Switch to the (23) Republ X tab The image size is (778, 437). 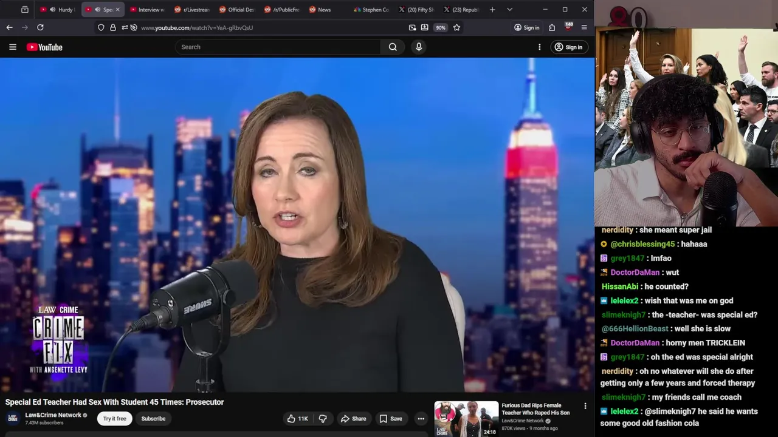click(461, 10)
